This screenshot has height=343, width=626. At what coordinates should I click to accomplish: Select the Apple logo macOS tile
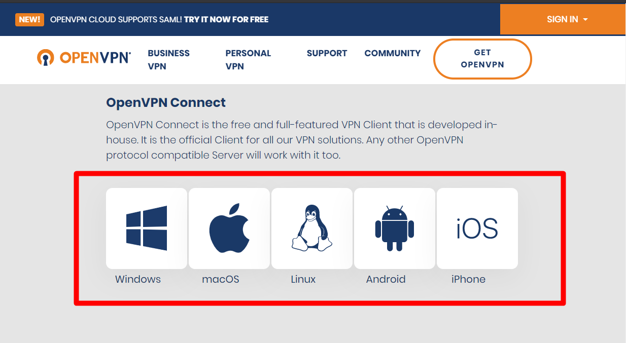pos(229,228)
